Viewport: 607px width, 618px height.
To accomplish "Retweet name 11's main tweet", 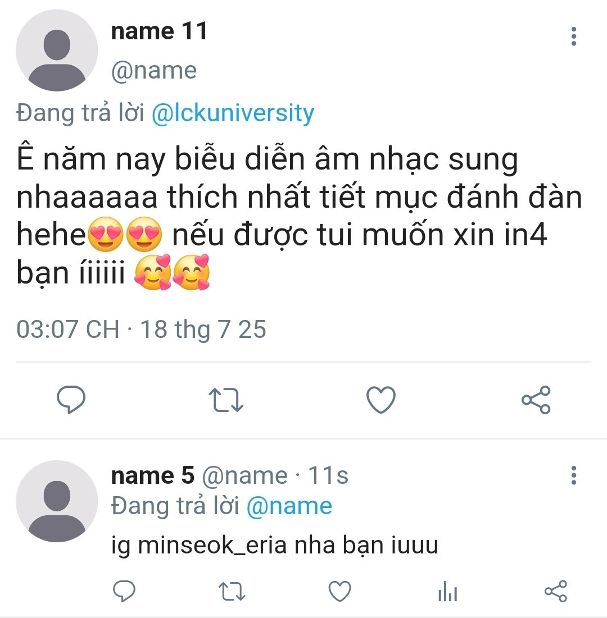I will point(226,400).
